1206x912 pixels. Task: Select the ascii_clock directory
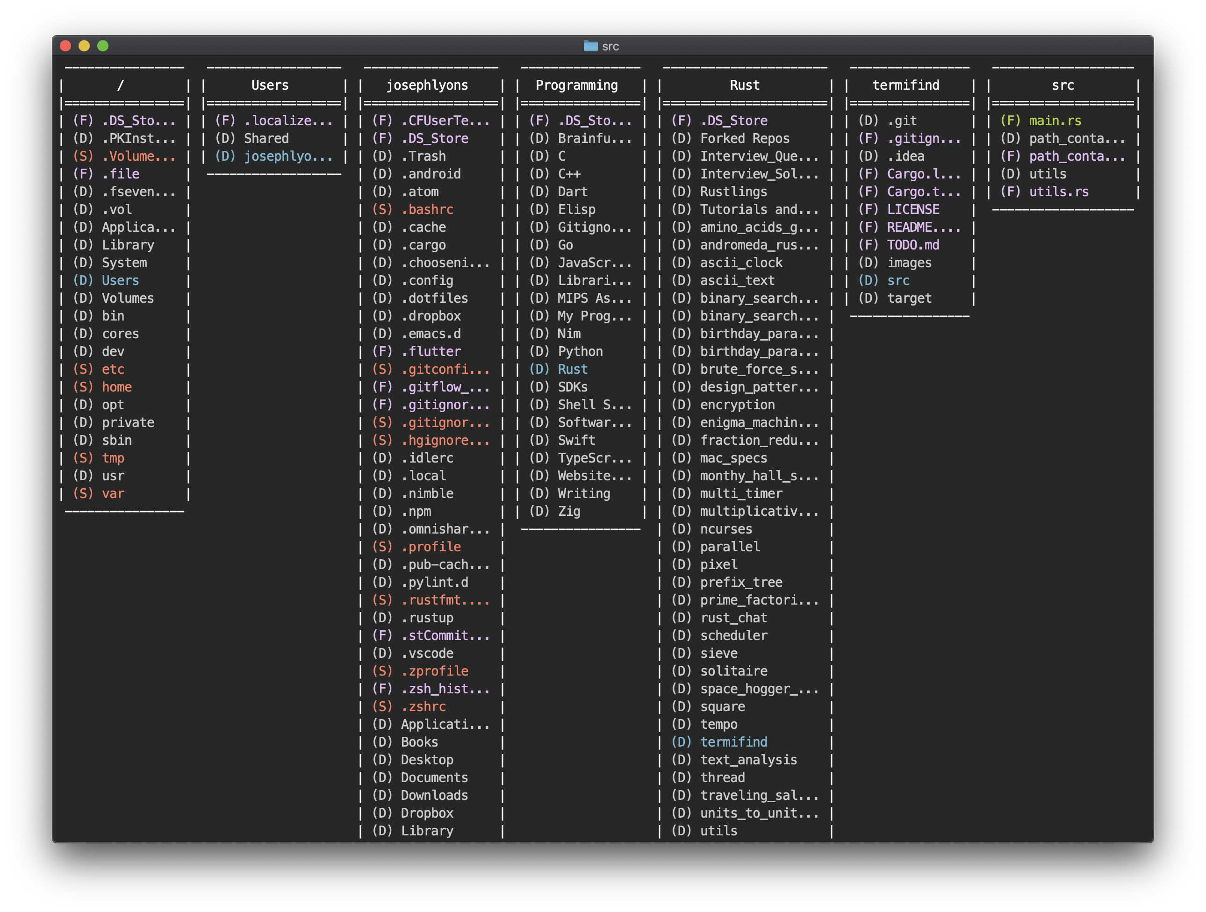click(741, 263)
